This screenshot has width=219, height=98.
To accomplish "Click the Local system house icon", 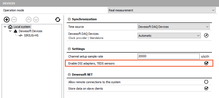I will (10, 27).
